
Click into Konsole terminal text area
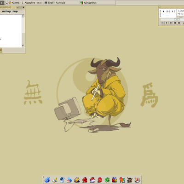pos(11,31)
